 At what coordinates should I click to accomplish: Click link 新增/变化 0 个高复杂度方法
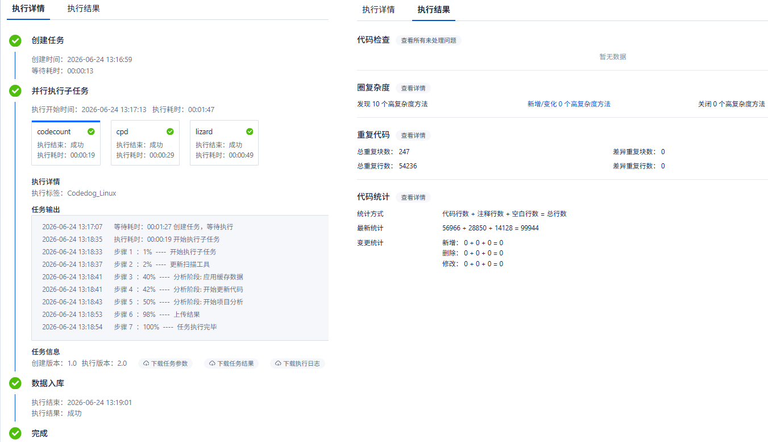coord(569,104)
